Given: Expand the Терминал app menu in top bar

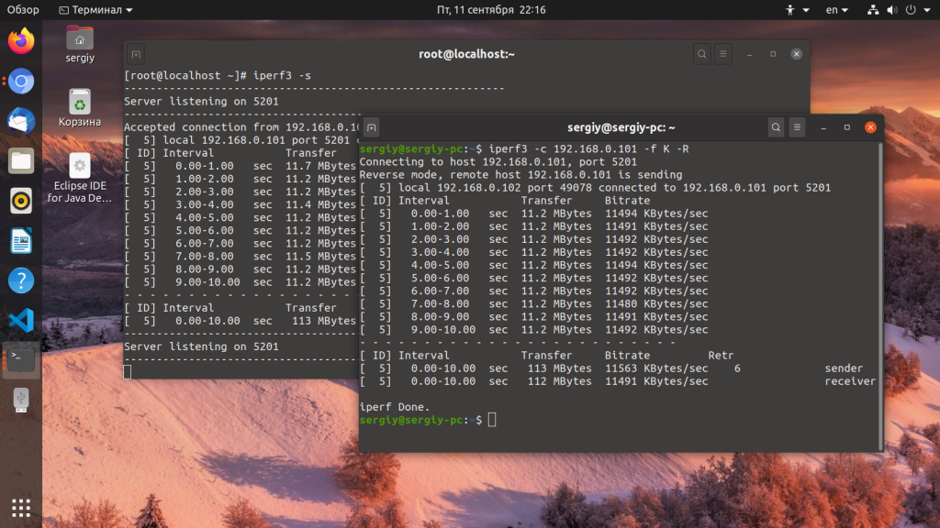Looking at the screenshot, I should click(95, 10).
